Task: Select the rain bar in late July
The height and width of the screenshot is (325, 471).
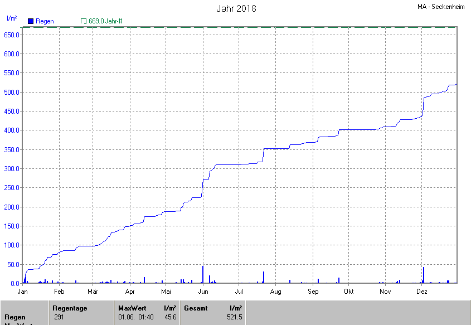Action: coord(264,277)
